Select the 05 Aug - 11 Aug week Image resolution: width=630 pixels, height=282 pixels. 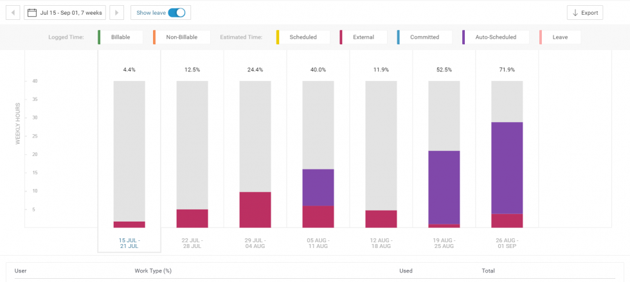pos(318,243)
